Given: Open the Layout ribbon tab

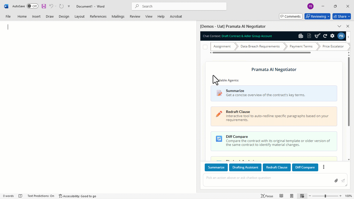Looking at the screenshot, I should click(x=80, y=16).
